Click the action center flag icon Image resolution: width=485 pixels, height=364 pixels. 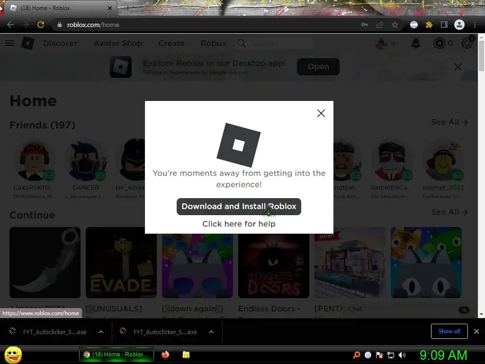379,355
